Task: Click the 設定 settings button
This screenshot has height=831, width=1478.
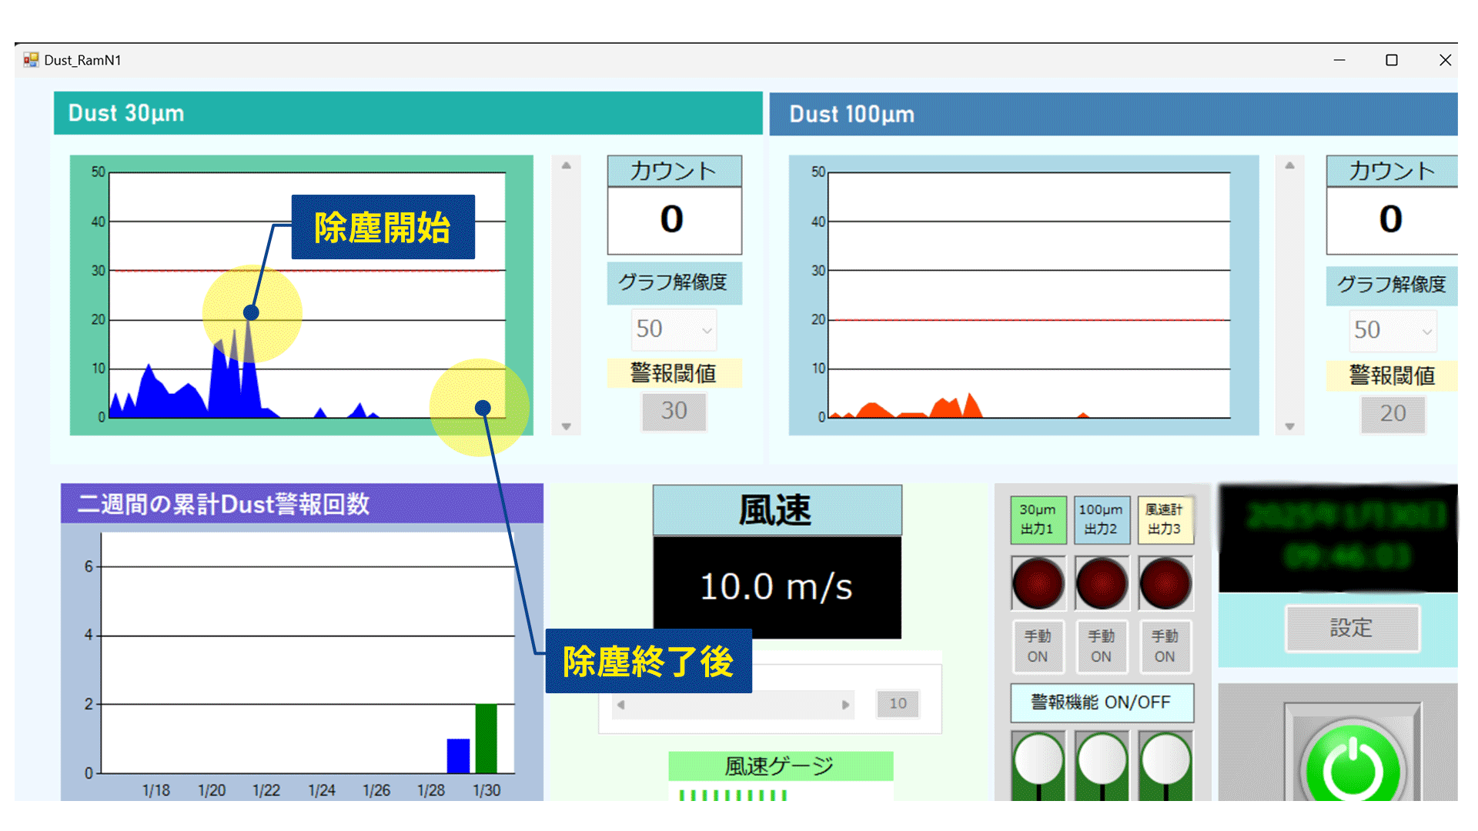Action: pos(1352,628)
